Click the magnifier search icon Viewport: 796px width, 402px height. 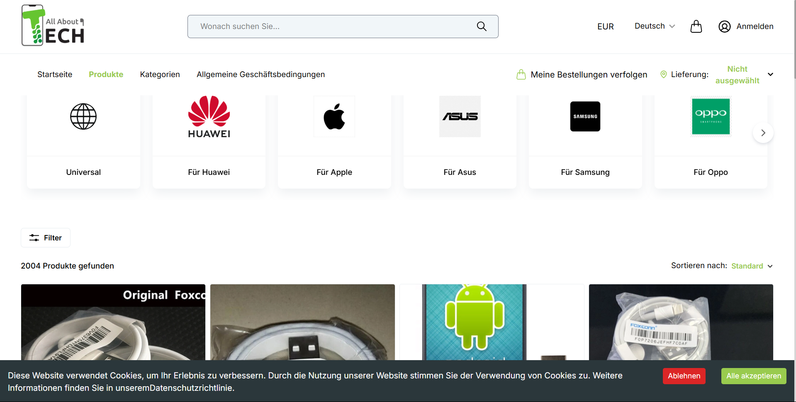(x=482, y=27)
